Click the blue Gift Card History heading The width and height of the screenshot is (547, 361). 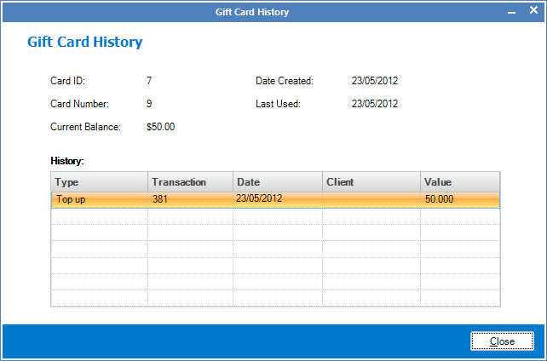point(84,42)
